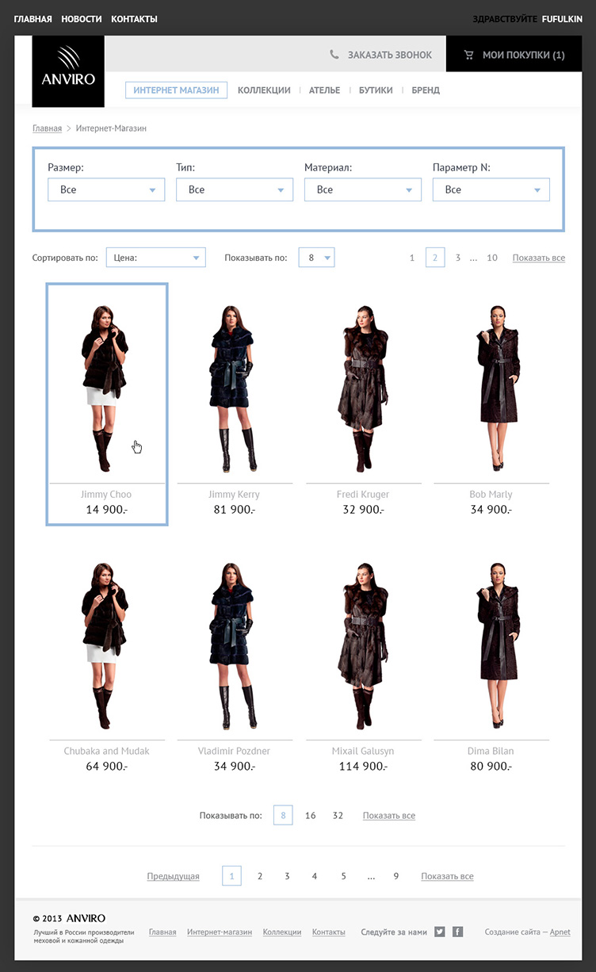This screenshot has height=972, width=596.
Task: Click the ANVIRO logo in the header
Action: tap(68, 71)
